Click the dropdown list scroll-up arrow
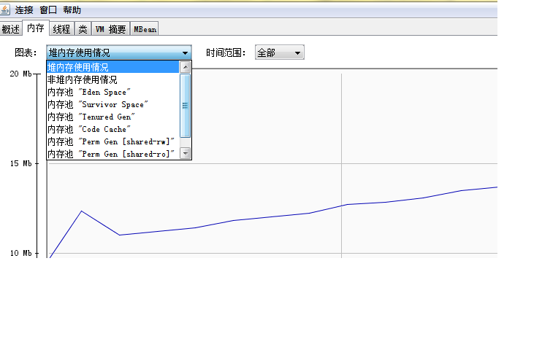The image size is (542, 355). point(186,67)
